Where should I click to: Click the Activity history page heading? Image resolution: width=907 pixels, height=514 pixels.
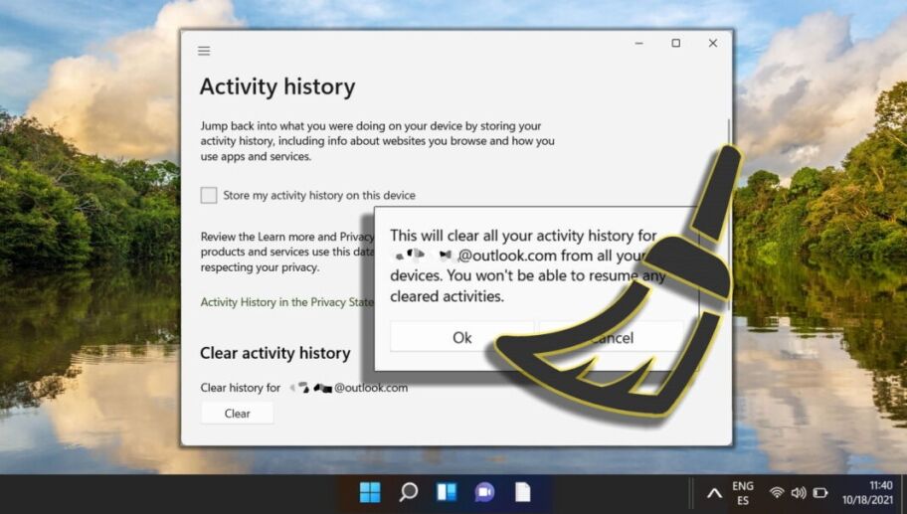click(277, 86)
